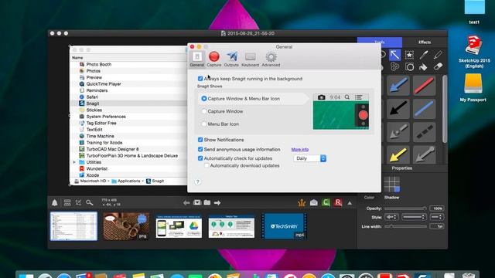
Task: Open the library grid view icon
Action: click(67, 202)
